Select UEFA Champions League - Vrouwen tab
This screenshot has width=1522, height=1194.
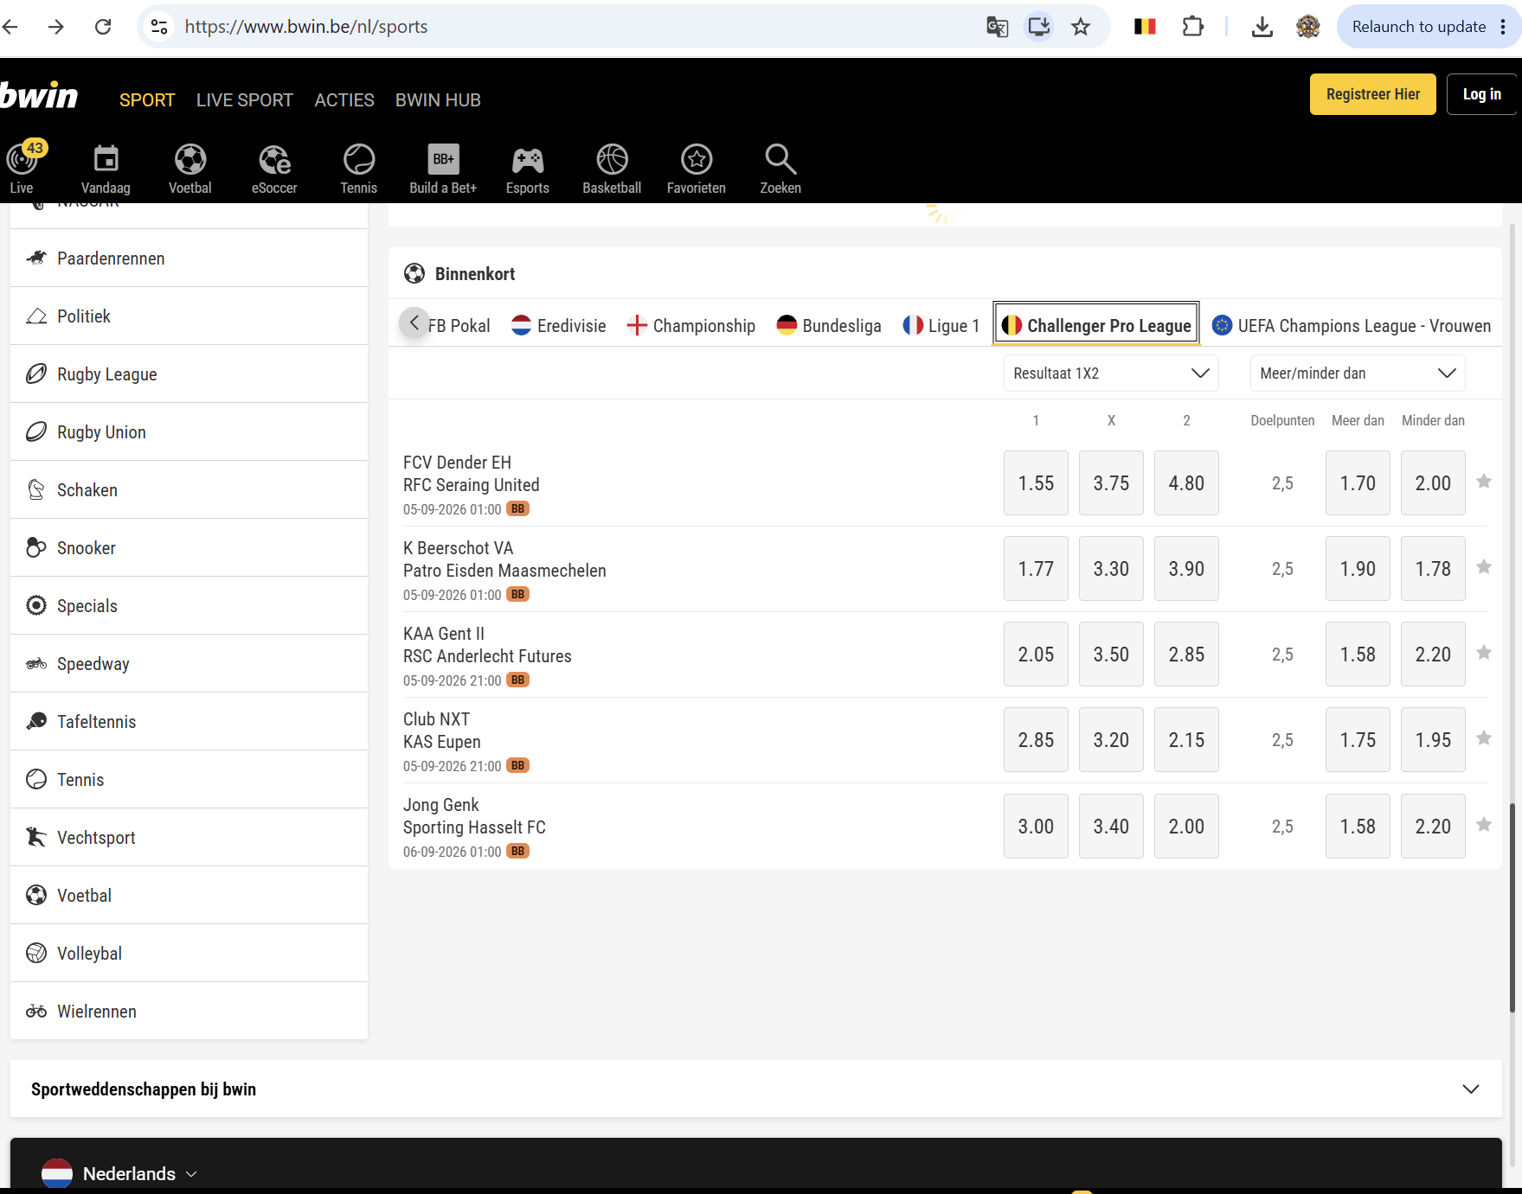pos(1352,325)
